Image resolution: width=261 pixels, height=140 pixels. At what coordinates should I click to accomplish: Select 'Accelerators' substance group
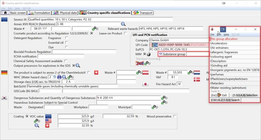[235, 43]
